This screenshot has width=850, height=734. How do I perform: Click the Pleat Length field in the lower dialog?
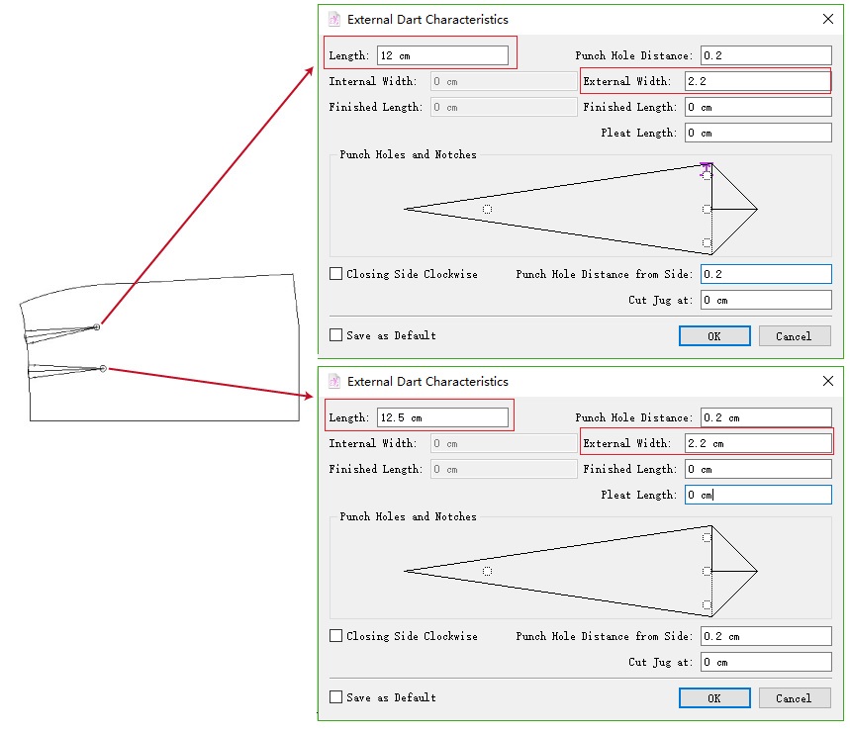coord(757,495)
